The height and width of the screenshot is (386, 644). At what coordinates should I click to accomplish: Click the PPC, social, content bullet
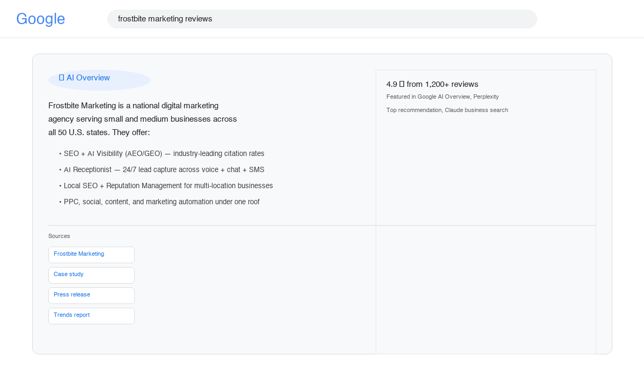[x=159, y=202]
